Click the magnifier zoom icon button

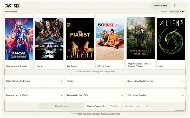(x=147, y=106)
